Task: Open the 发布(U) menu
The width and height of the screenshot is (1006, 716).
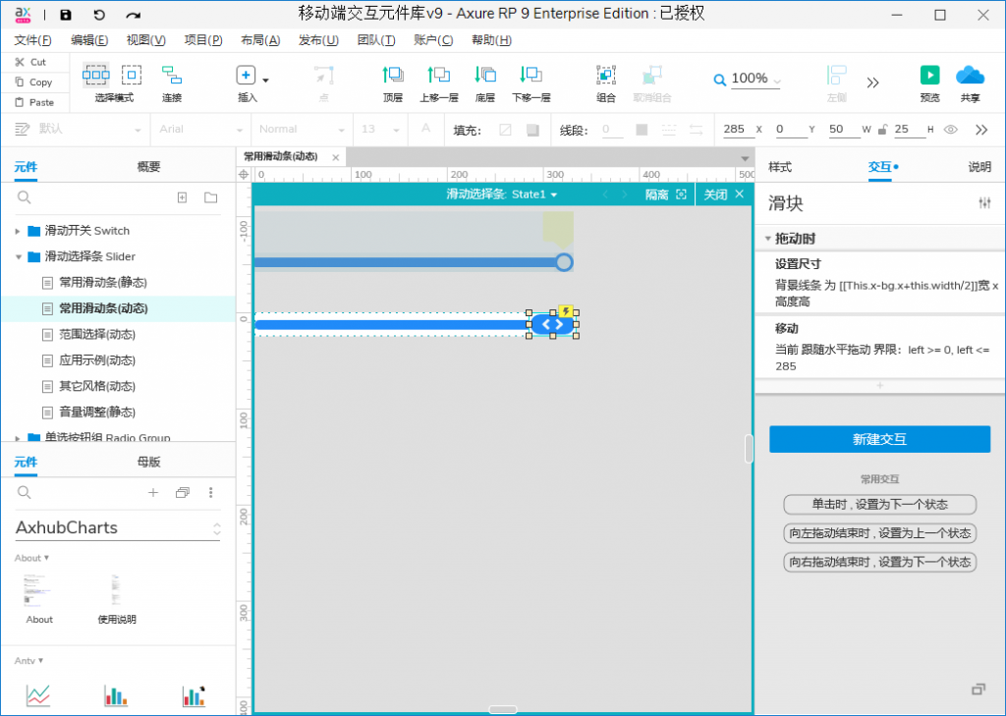Action: pyautogui.click(x=318, y=40)
